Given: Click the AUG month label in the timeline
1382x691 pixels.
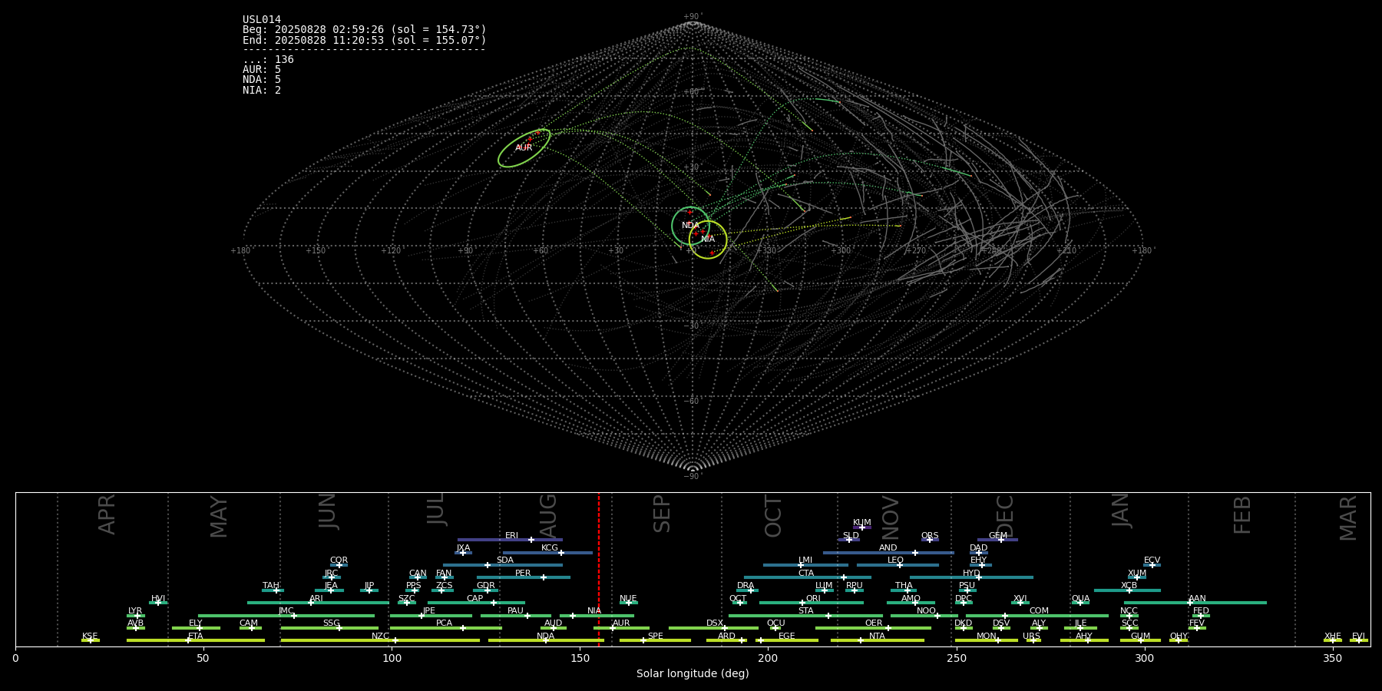Looking at the screenshot, I should tap(548, 515).
